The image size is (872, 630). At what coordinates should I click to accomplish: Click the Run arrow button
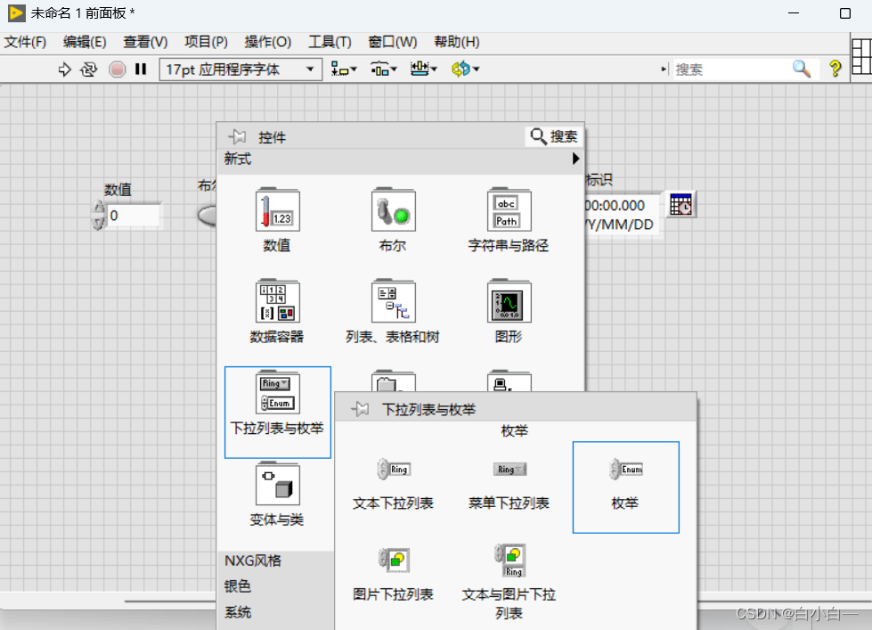(x=64, y=70)
